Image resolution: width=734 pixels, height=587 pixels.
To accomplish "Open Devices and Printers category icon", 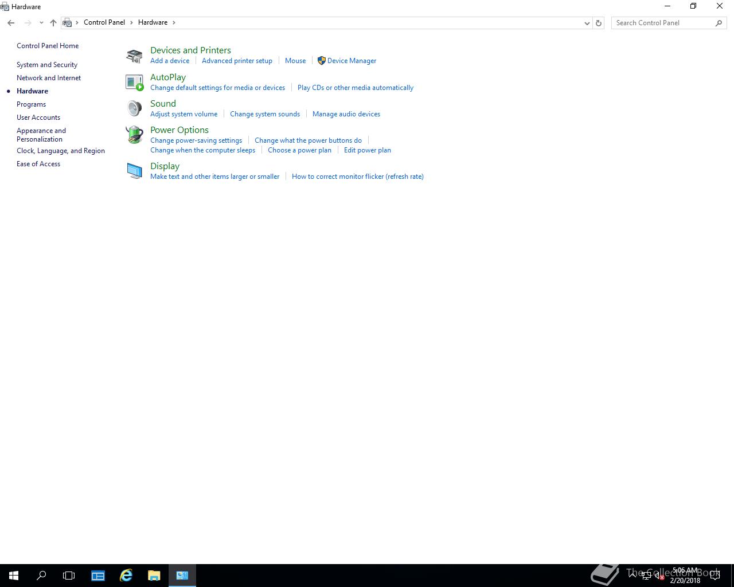I will 134,56.
